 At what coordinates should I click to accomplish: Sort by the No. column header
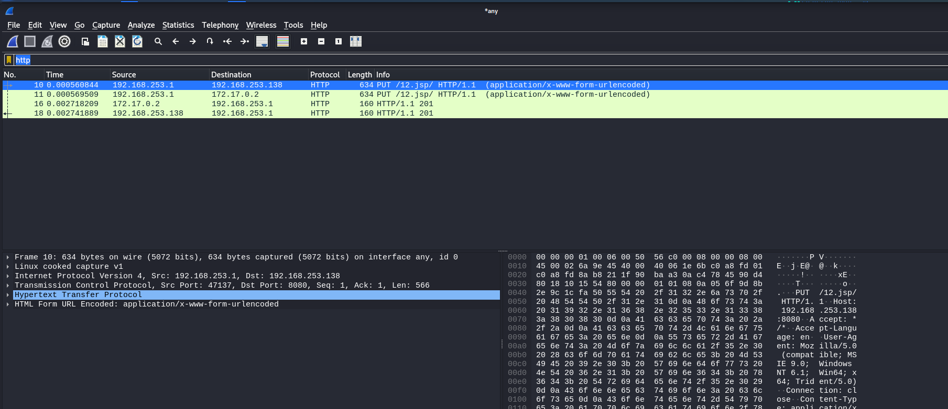pyautogui.click(x=23, y=75)
